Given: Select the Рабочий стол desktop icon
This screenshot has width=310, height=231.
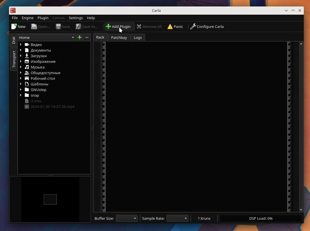Looking at the screenshot, I should point(27,78).
